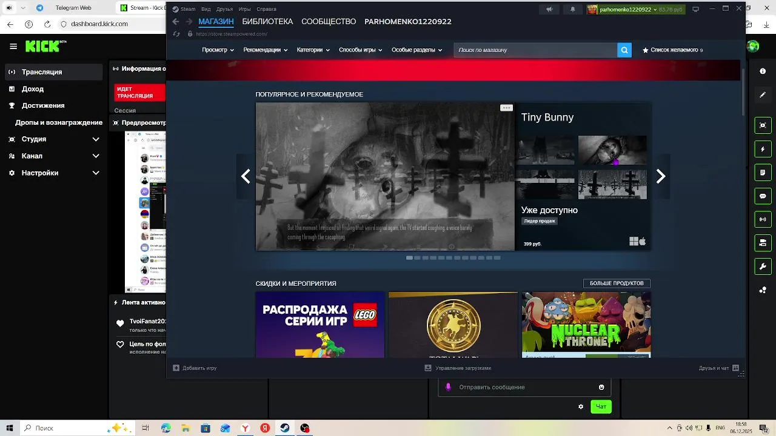Screen dimensions: 776x436
Task: Open the Особые разделы dropdown
Action: click(x=416, y=50)
